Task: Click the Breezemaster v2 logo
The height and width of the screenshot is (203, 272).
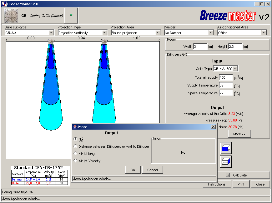Action: coord(234,16)
